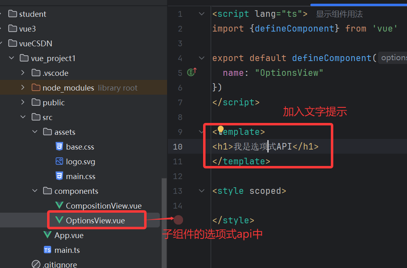This screenshot has width=407, height=268.
Task: Open main.ts file
Action: click(67, 250)
